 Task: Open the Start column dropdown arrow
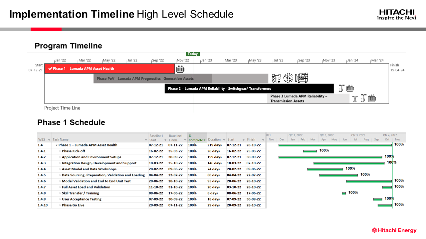coord(244,140)
